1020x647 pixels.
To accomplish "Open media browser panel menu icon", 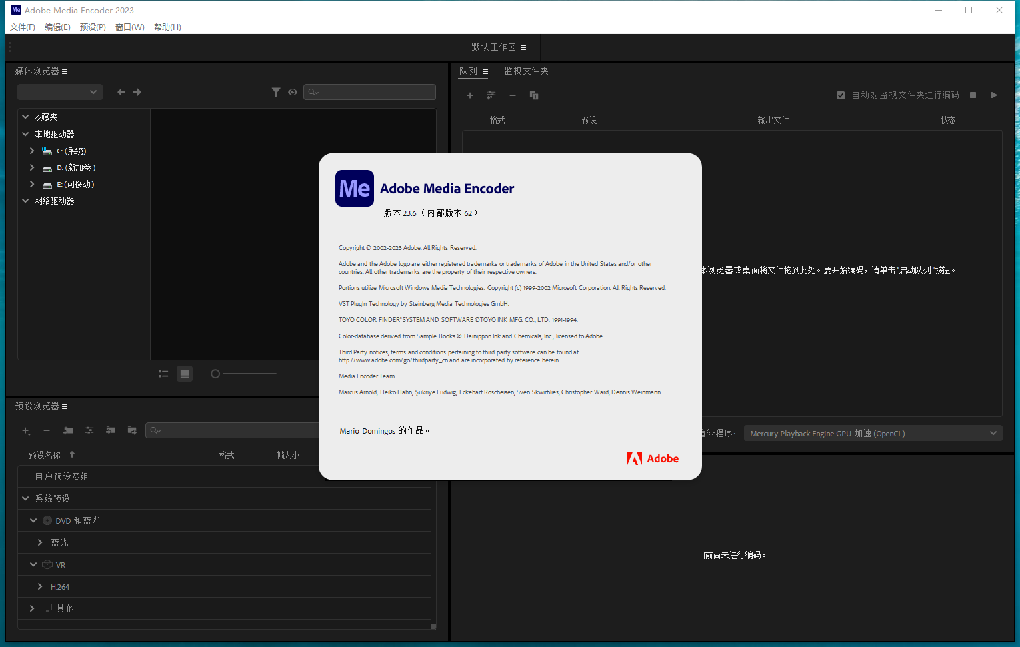I will click(65, 71).
